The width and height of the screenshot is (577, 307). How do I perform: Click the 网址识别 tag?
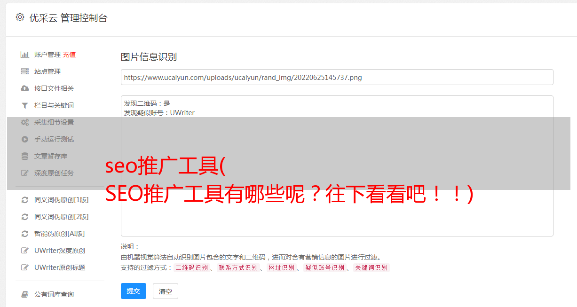[x=281, y=268]
